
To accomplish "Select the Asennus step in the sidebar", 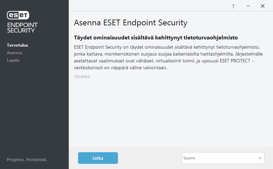I will click(x=14, y=53).
